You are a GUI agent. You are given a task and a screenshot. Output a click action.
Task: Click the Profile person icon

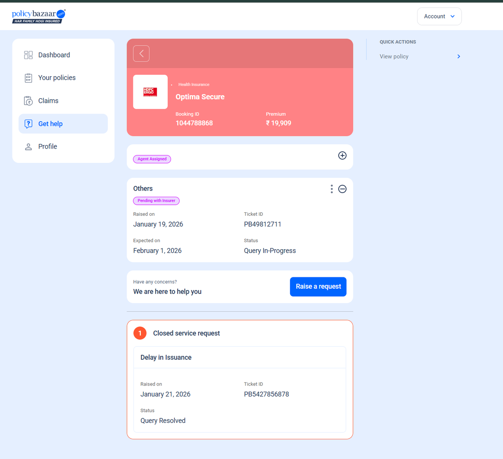[x=29, y=146]
